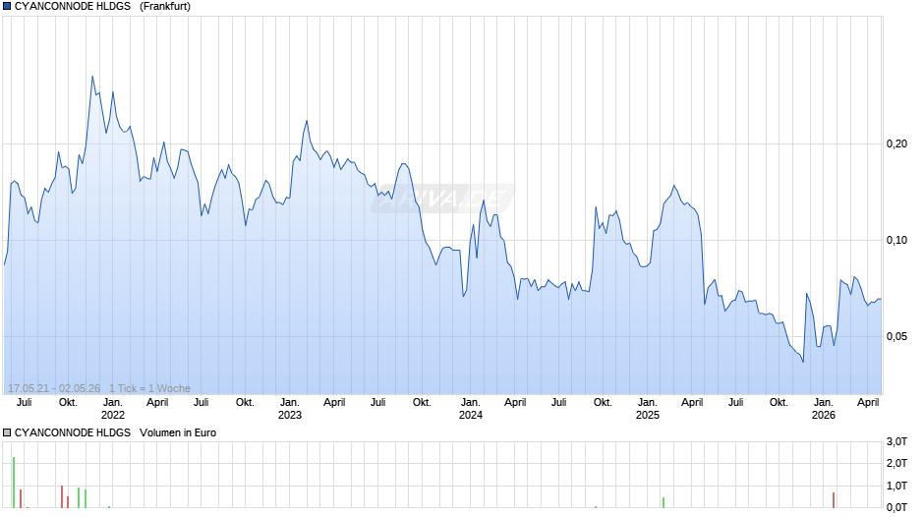Click the 'Volumen in Euro' label

pos(178,432)
